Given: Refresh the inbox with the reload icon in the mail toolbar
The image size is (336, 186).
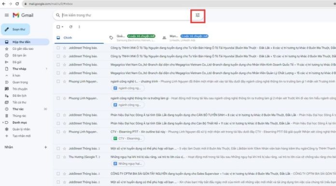Looking at the screenshot, I should coord(70,27).
